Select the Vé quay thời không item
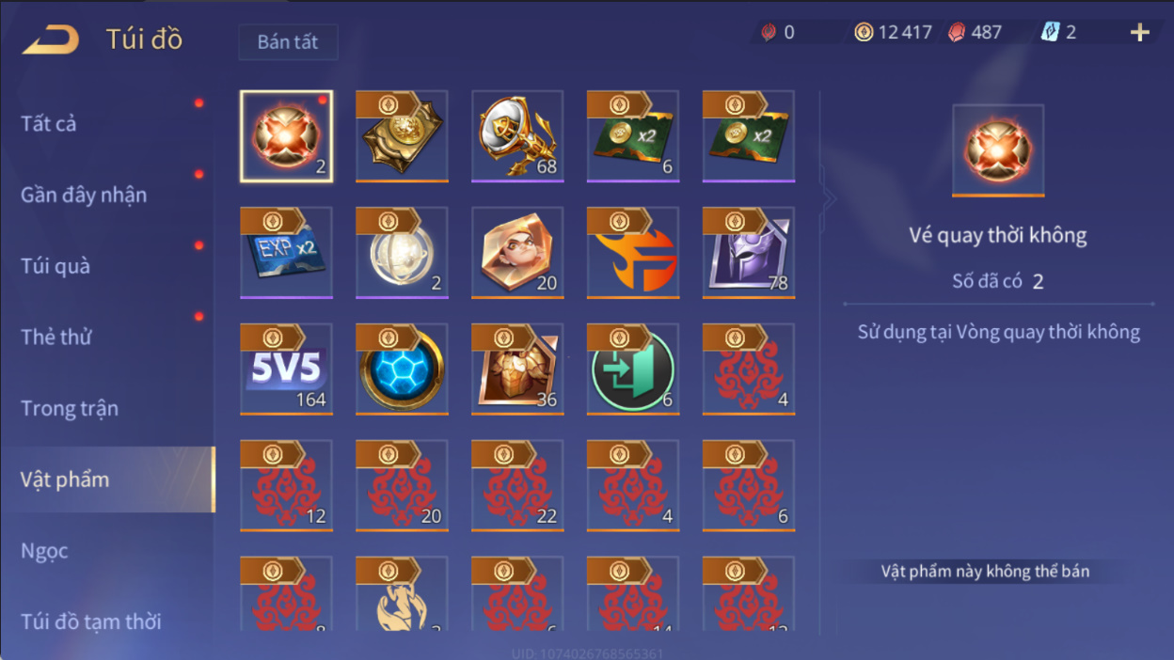Viewport: 1174px width, 660px height. click(286, 135)
